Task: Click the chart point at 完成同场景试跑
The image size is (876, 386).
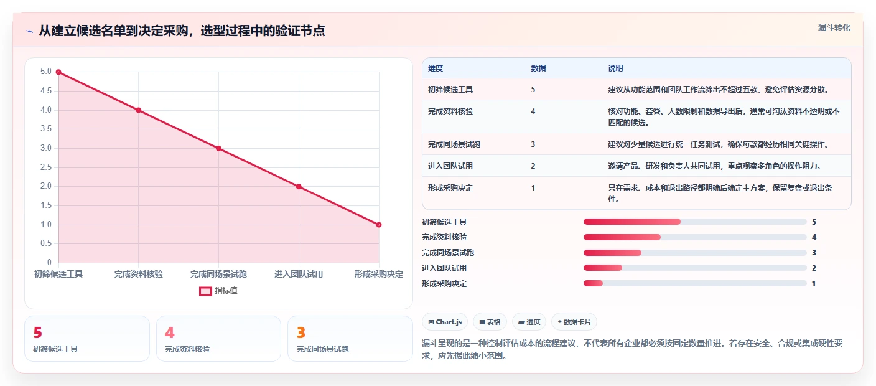Action: (x=219, y=148)
